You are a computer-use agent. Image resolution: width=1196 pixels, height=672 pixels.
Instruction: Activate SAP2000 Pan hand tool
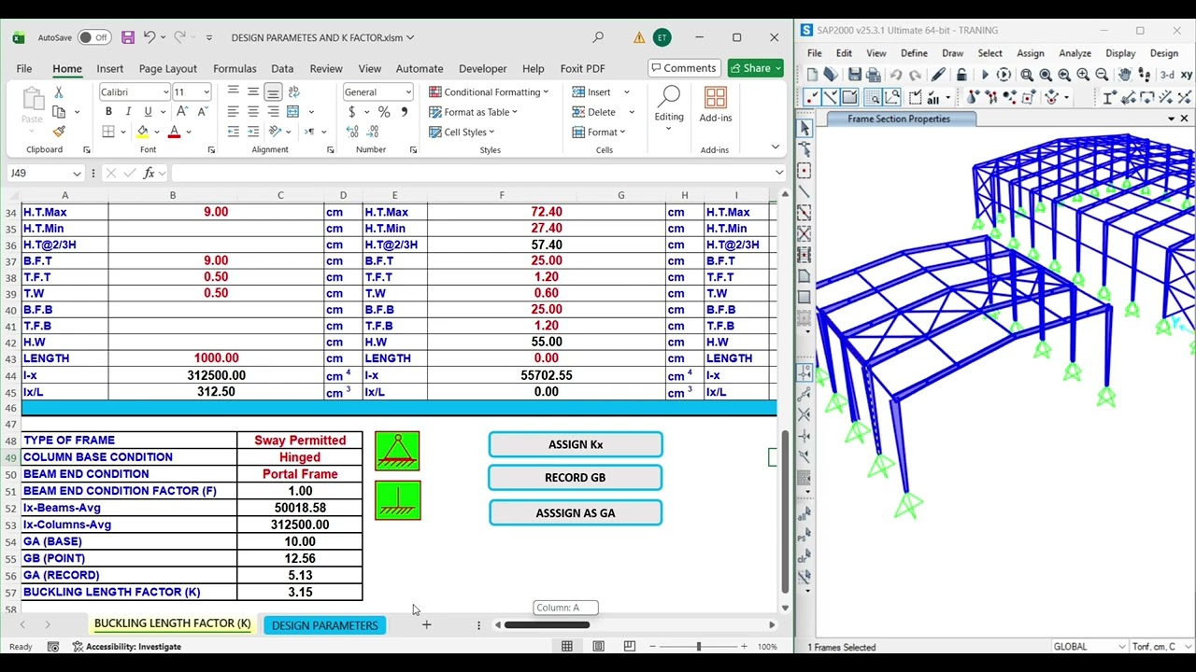pyautogui.click(x=1124, y=75)
